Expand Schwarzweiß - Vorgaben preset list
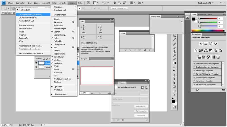This screenshot has height=127, width=227. pos(194,77)
